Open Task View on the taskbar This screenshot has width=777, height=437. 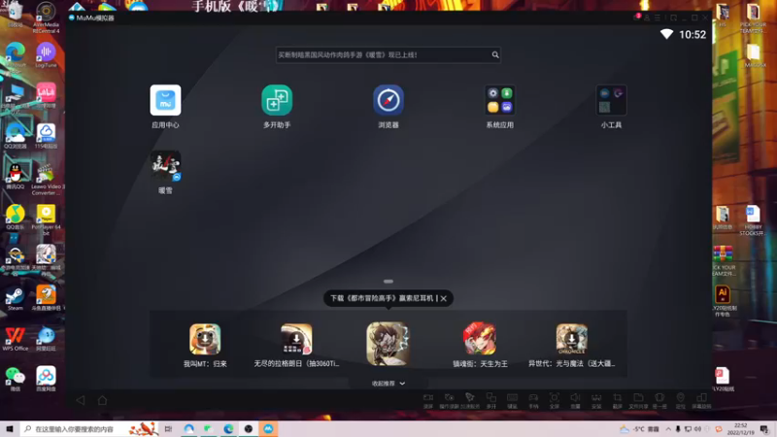pos(168,428)
